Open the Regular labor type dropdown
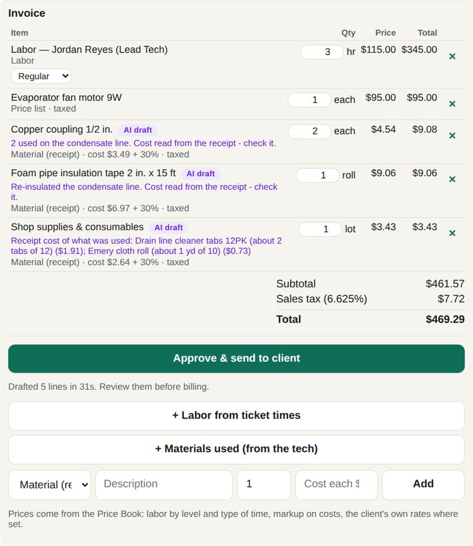The image size is (473, 546). click(x=41, y=76)
